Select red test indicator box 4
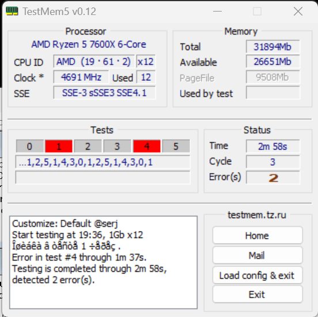 [x=147, y=146]
